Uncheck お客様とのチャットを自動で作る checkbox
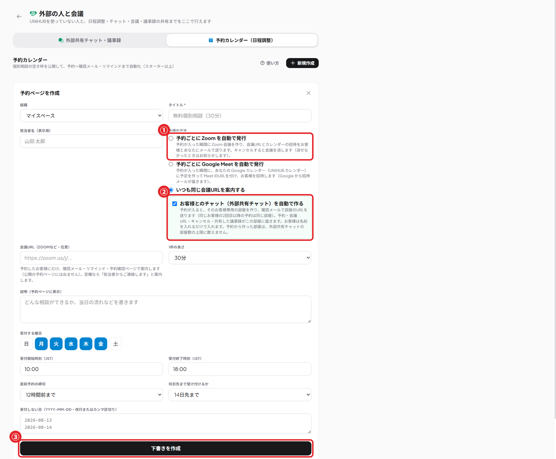 point(175,204)
